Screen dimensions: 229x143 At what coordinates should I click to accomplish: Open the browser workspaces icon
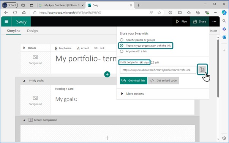(x=23, y=5)
